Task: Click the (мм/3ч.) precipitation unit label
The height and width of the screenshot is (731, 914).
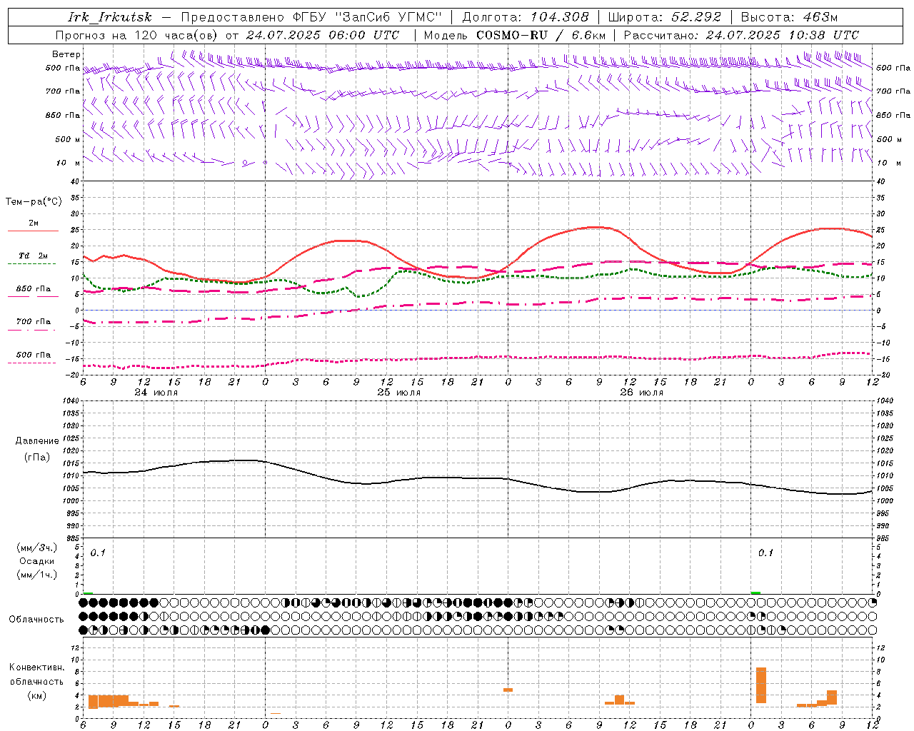Action: coord(37,548)
